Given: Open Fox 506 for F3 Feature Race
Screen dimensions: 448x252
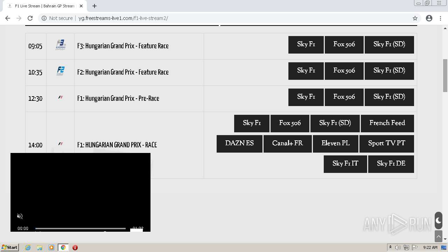Looking at the screenshot, I should point(344,45).
